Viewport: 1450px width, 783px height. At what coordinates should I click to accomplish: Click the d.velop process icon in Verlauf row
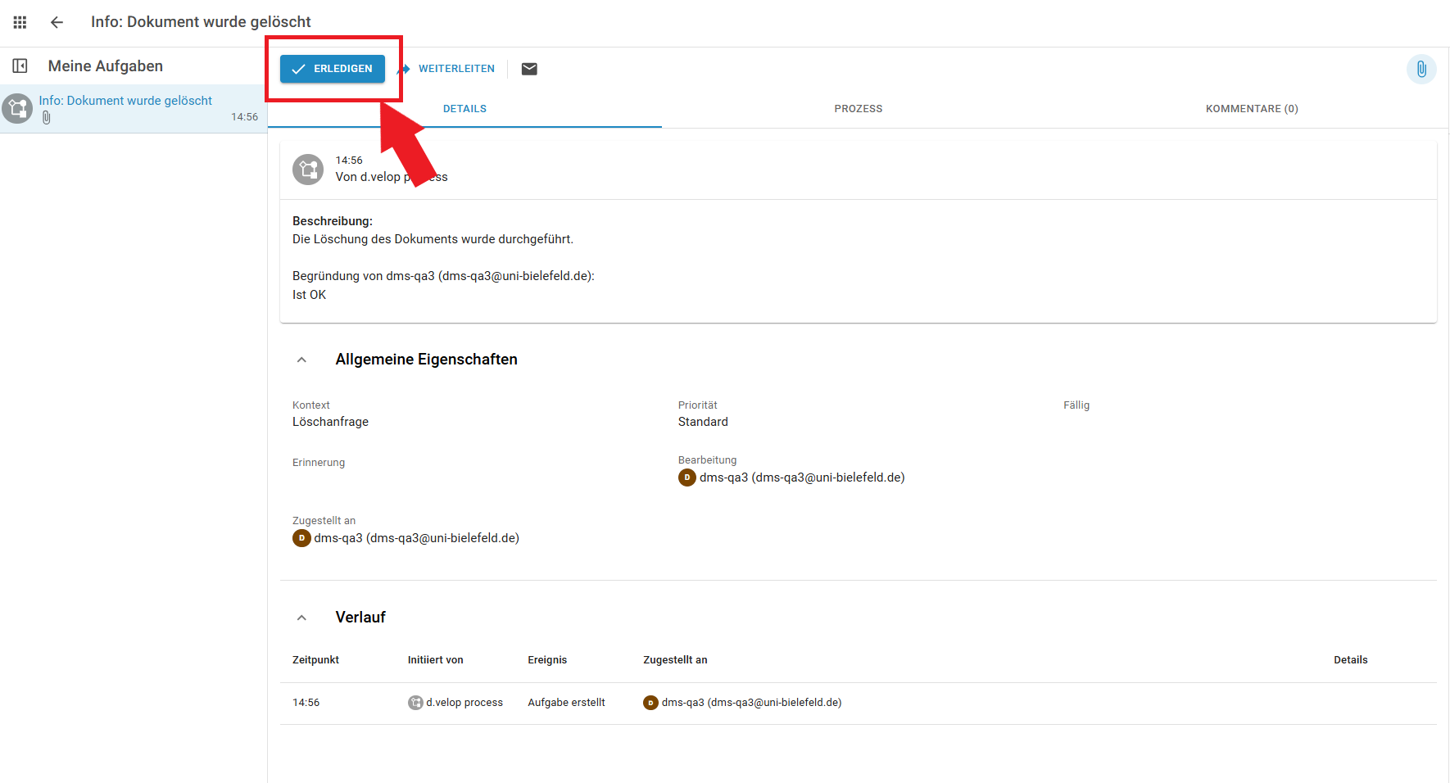(x=415, y=703)
